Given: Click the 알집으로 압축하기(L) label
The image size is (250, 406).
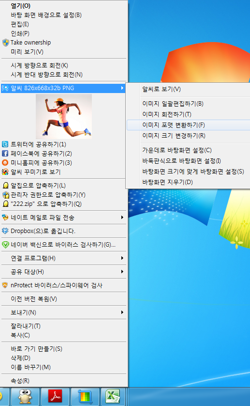Looking at the screenshot, I should pos(38,186).
